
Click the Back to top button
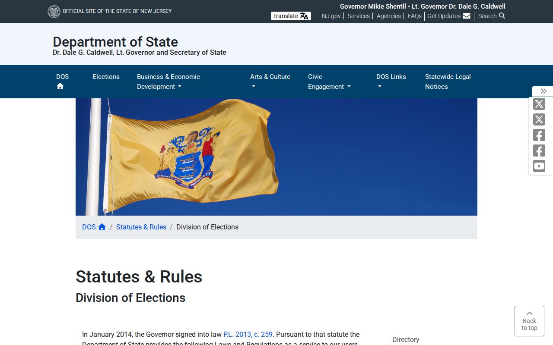pos(529,321)
